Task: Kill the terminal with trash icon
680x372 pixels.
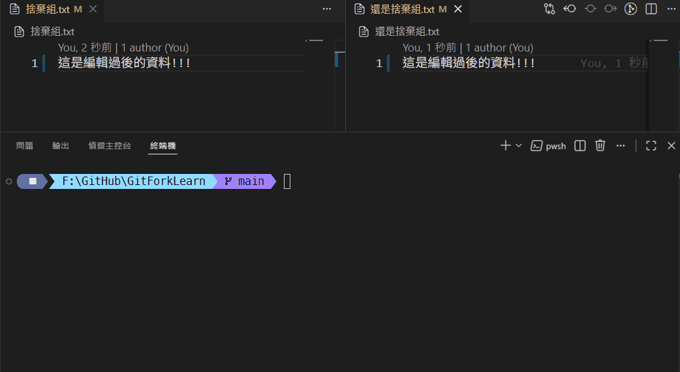Action: pyautogui.click(x=600, y=146)
